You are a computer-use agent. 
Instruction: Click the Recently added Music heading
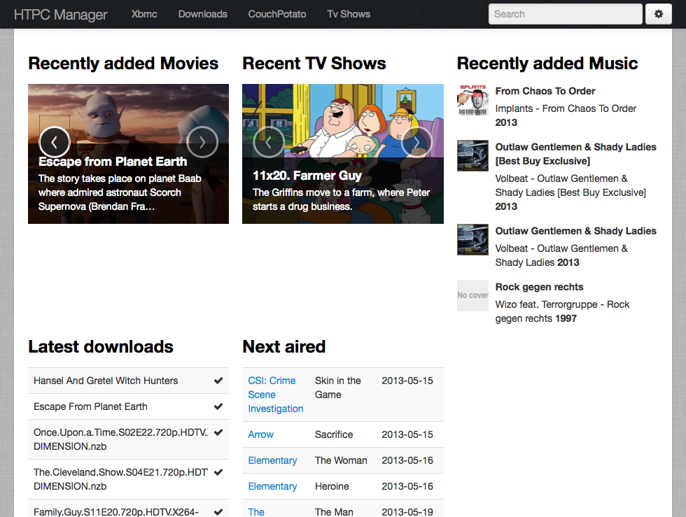coord(547,64)
